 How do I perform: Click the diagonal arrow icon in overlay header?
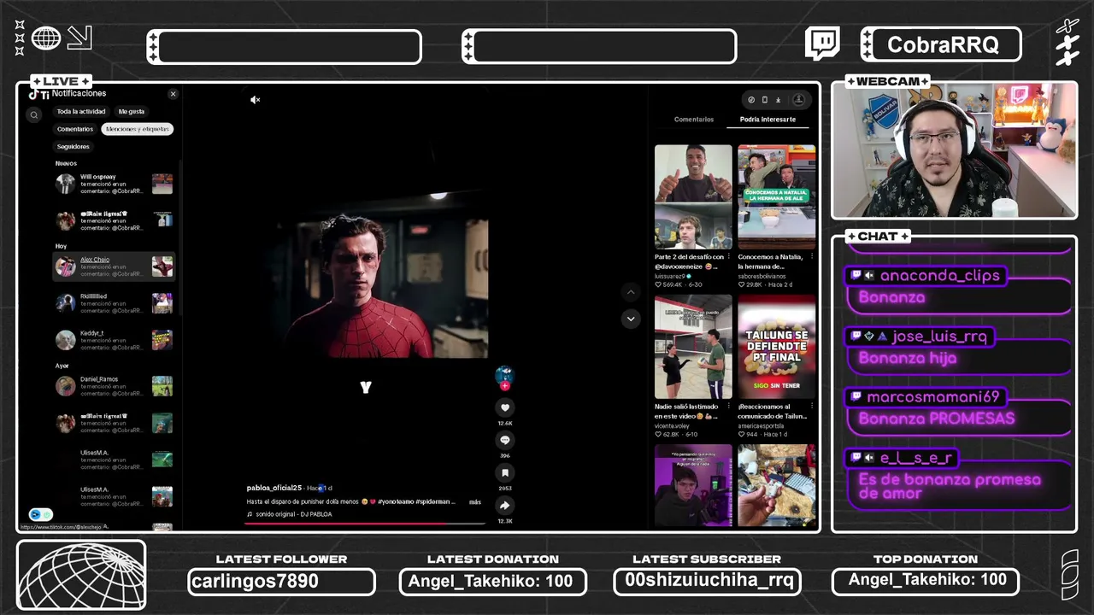point(79,38)
